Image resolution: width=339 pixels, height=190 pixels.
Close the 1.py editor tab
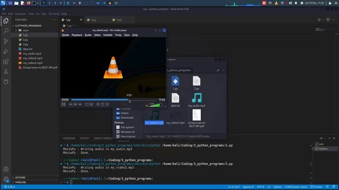click(81, 20)
